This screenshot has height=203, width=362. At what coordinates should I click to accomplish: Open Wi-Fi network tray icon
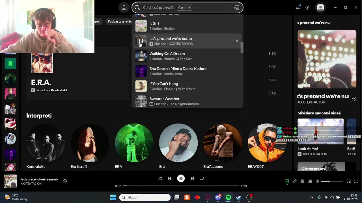pyautogui.click(x=327, y=197)
